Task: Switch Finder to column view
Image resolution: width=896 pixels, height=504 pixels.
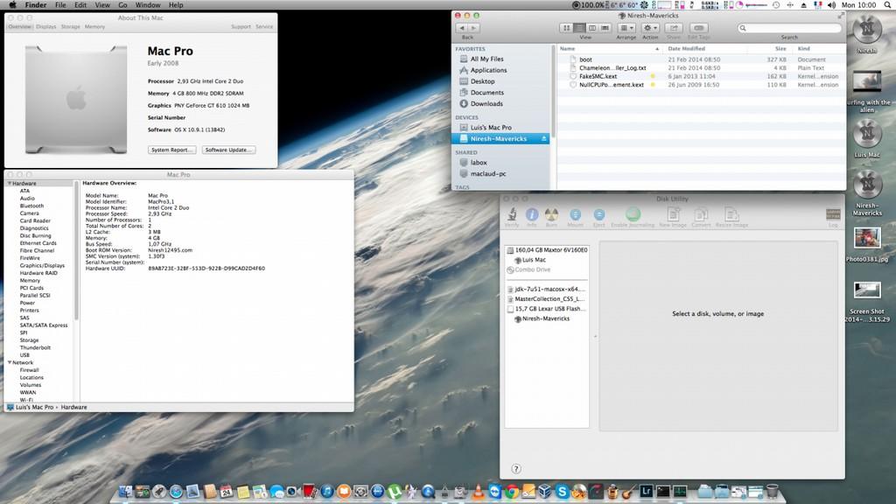Action: point(591,28)
